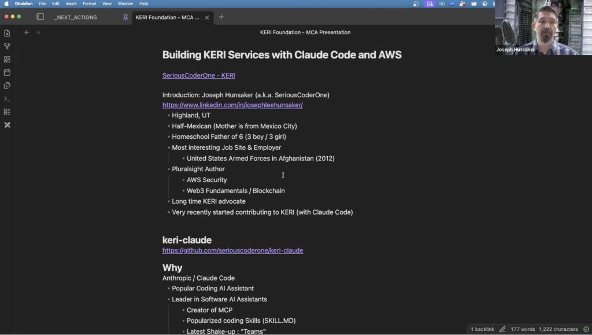Screen dimensions: 592x335
Task: Switch to the _NEXT_ACTIONS tab
Action: click(76, 17)
